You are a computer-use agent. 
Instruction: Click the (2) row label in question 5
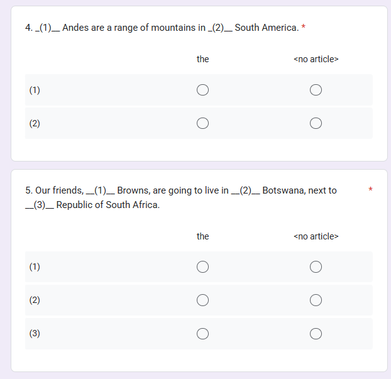pos(35,300)
